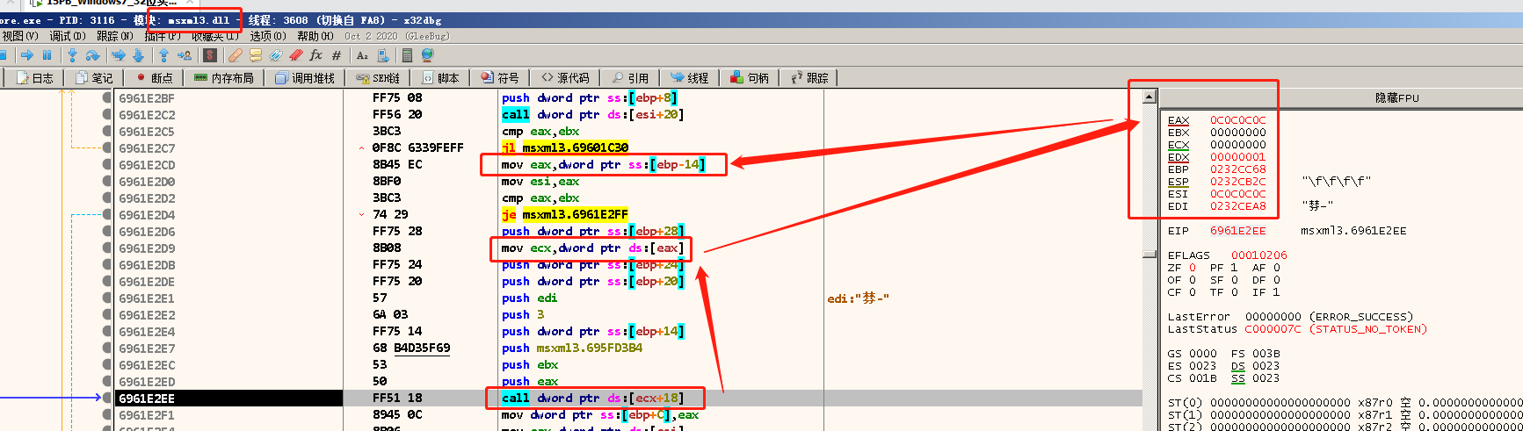This screenshot has width=1523, height=431.
Task: Open Variables via the # icon
Action: point(337,55)
